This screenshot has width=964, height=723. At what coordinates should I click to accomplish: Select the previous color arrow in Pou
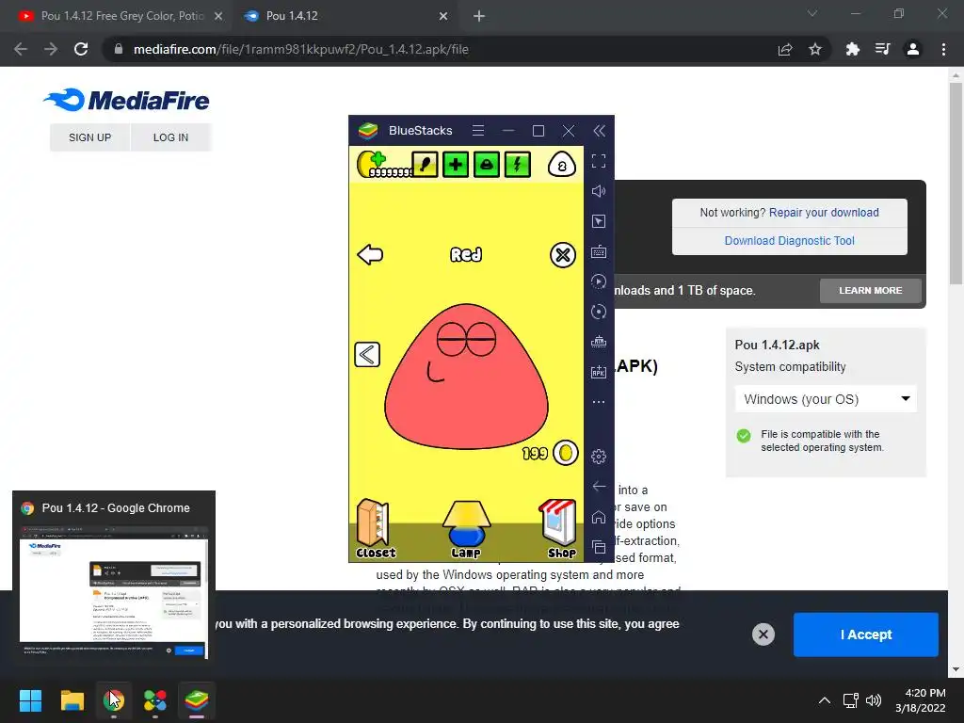pyautogui.click(x=367, y=355)
